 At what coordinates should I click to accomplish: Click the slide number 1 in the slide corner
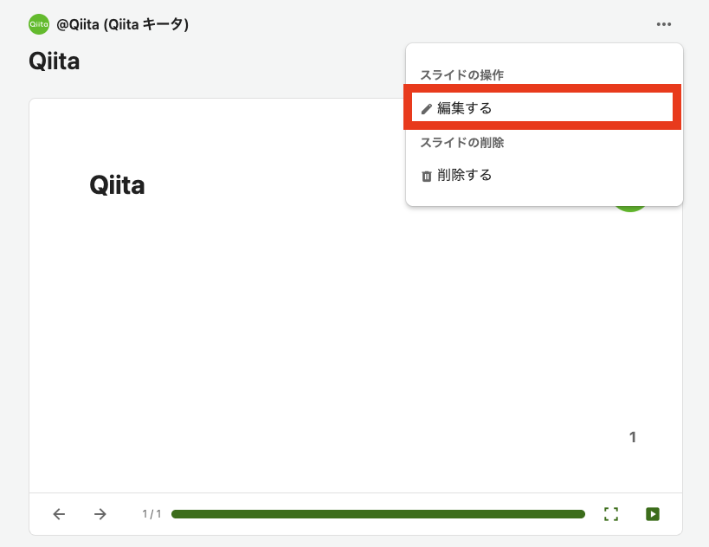[x=633, y=437]
